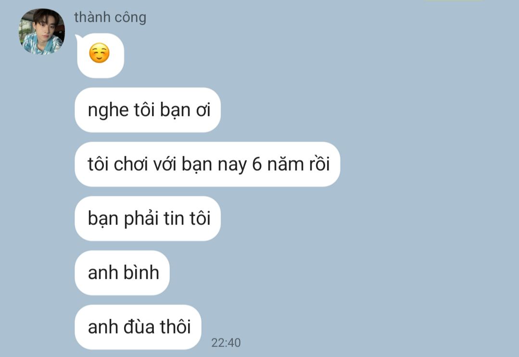Select the 'tôi chơi với bạn nay 6 năm rồi' bubble

click(x=207, y=164)
